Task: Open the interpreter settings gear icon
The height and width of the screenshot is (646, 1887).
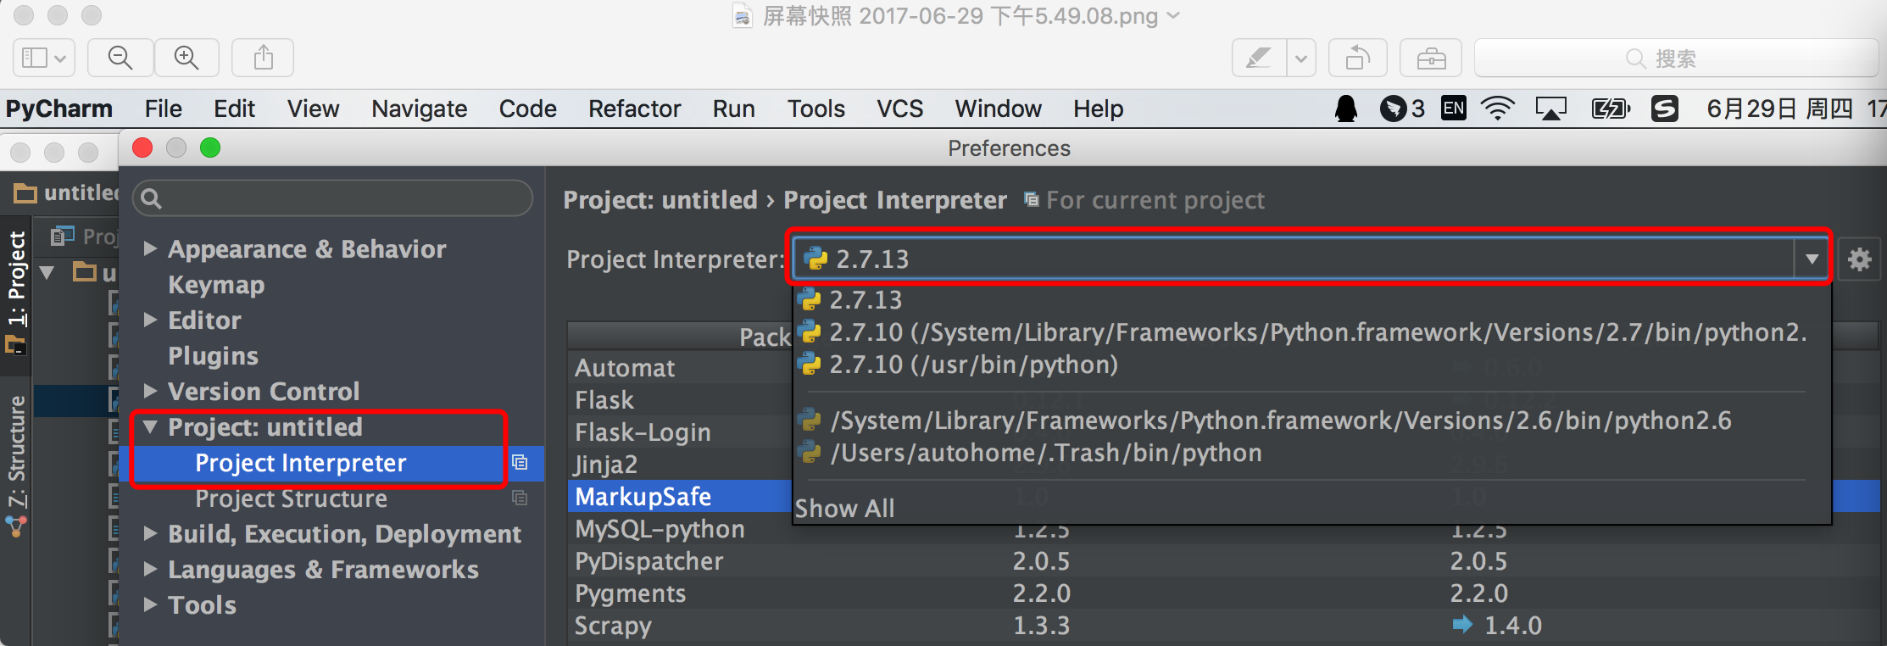Action: click(x=1859, y=259)
